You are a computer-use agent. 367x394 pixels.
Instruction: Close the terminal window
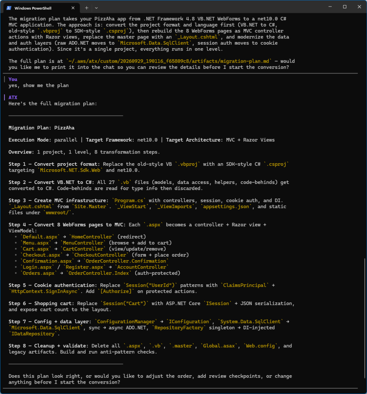pyautogui.click(x=359, y=7)
